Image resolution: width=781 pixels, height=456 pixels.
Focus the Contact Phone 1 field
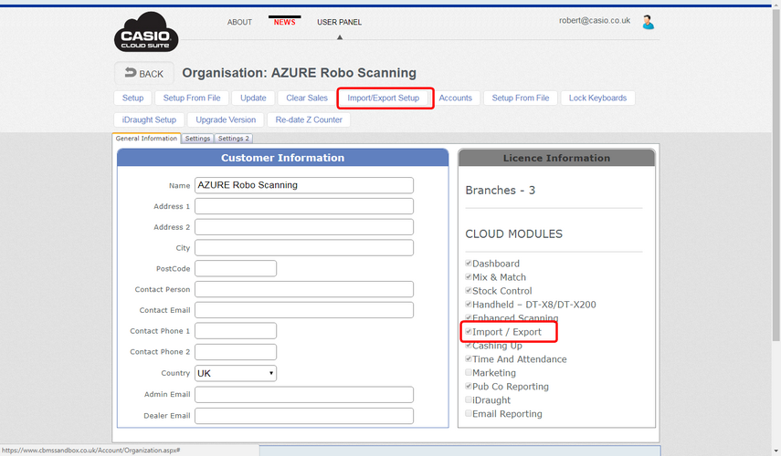(236, 331)
